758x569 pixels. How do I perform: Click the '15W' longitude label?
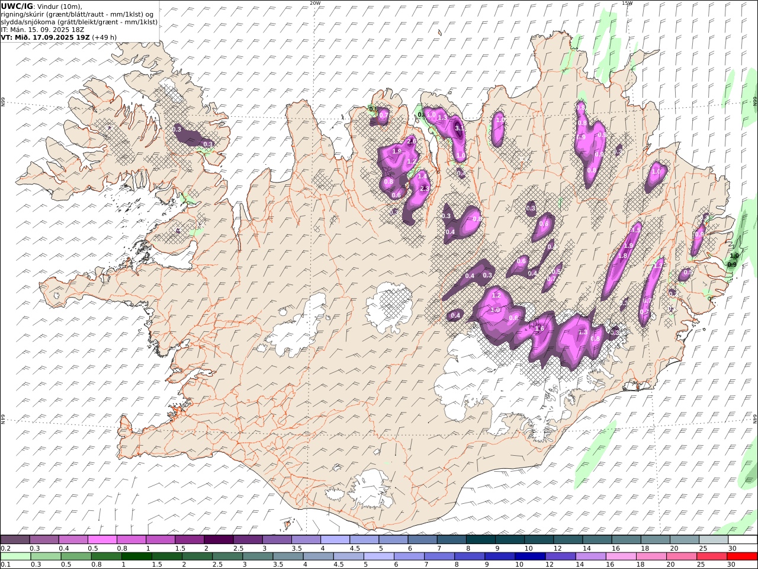627,3
